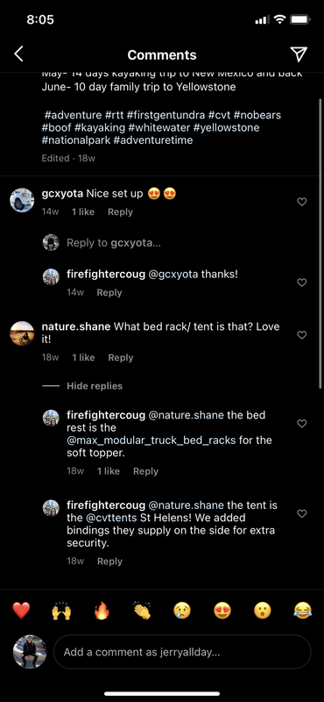The height and width of the screenshot is (702, 324).
Task: Open the #yellowstone hashtag
Action: click(227, 127)
